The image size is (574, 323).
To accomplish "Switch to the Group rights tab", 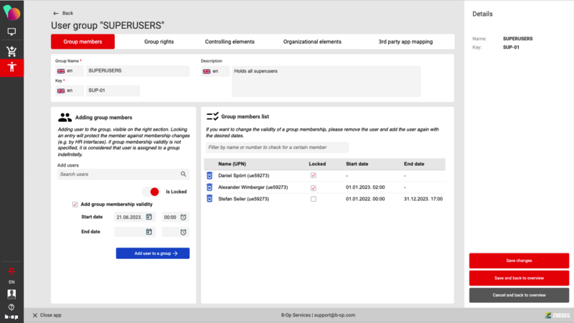I will (159, 42).
